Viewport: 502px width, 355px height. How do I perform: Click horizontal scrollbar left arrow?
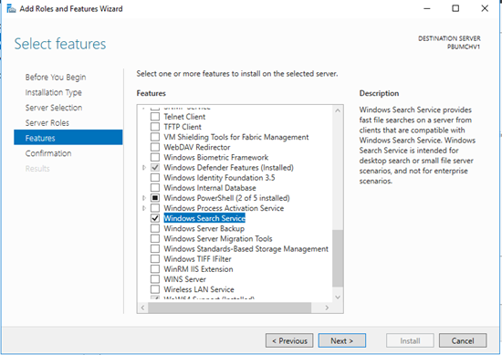(142, 308)
